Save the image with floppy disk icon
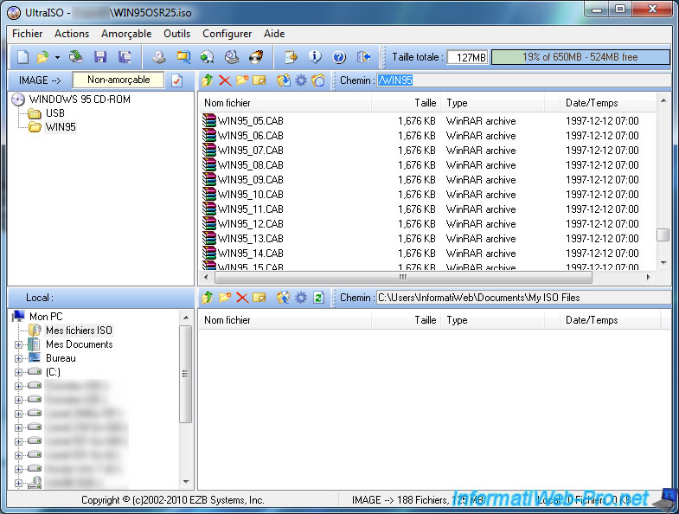Image resolution: width=679 pixels, height=514 pixels. [x=100, y=57]
